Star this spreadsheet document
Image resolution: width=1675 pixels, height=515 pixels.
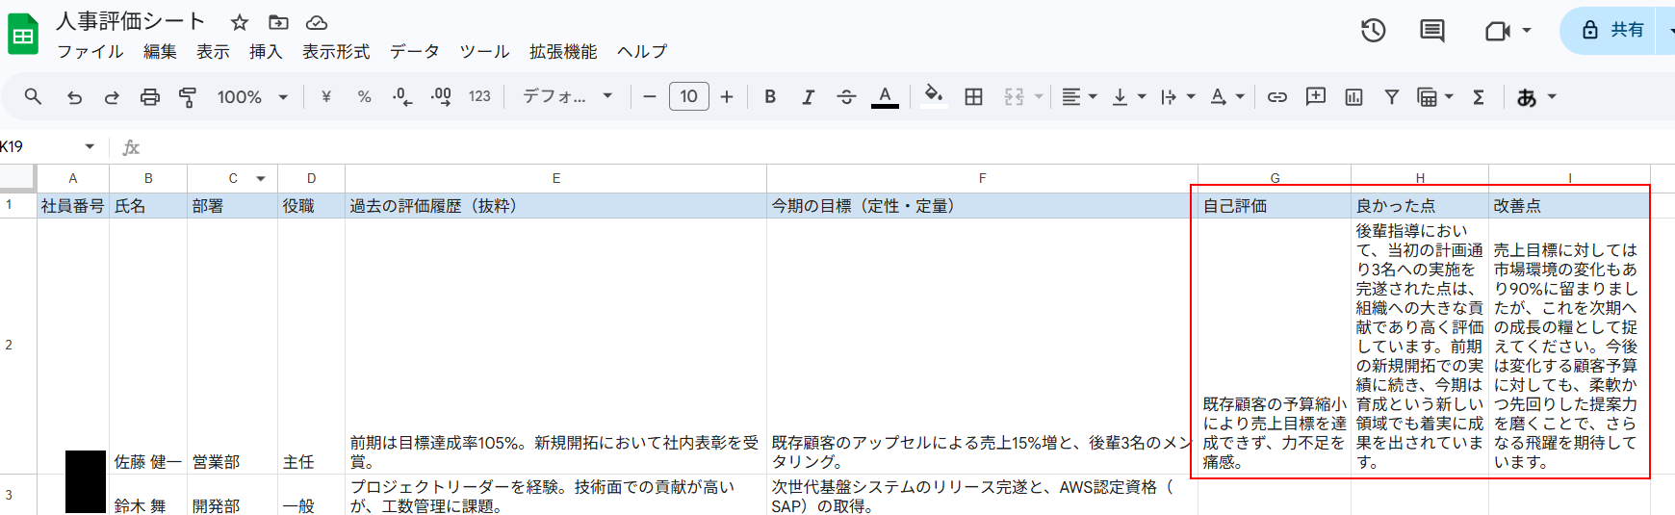coord(240,22)
